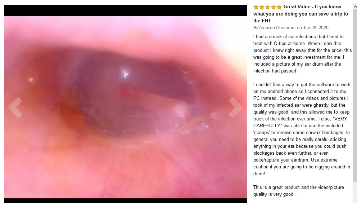Click the second gold rating star
Viewport: 357px width, 203px height.
262,7
